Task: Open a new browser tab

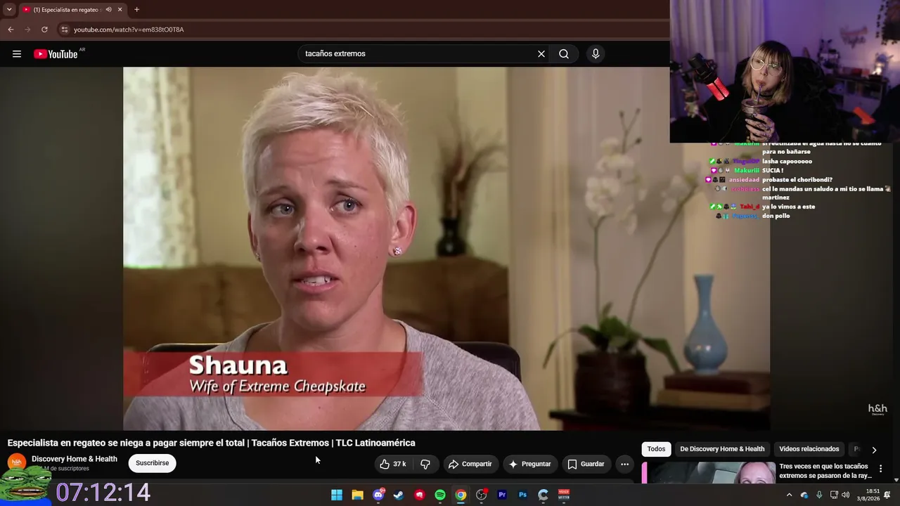Action: (136, 10)
